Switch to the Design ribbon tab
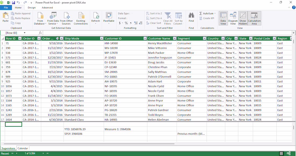 coord(31,8)
